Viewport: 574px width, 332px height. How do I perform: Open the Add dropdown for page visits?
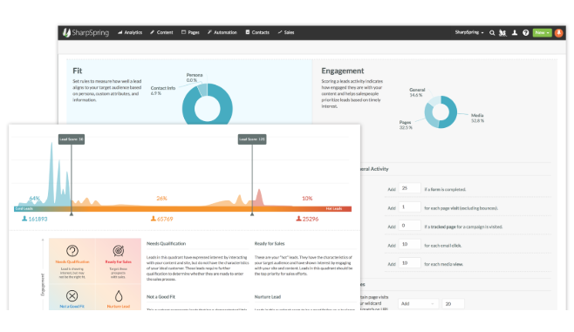tap(418, 304)
